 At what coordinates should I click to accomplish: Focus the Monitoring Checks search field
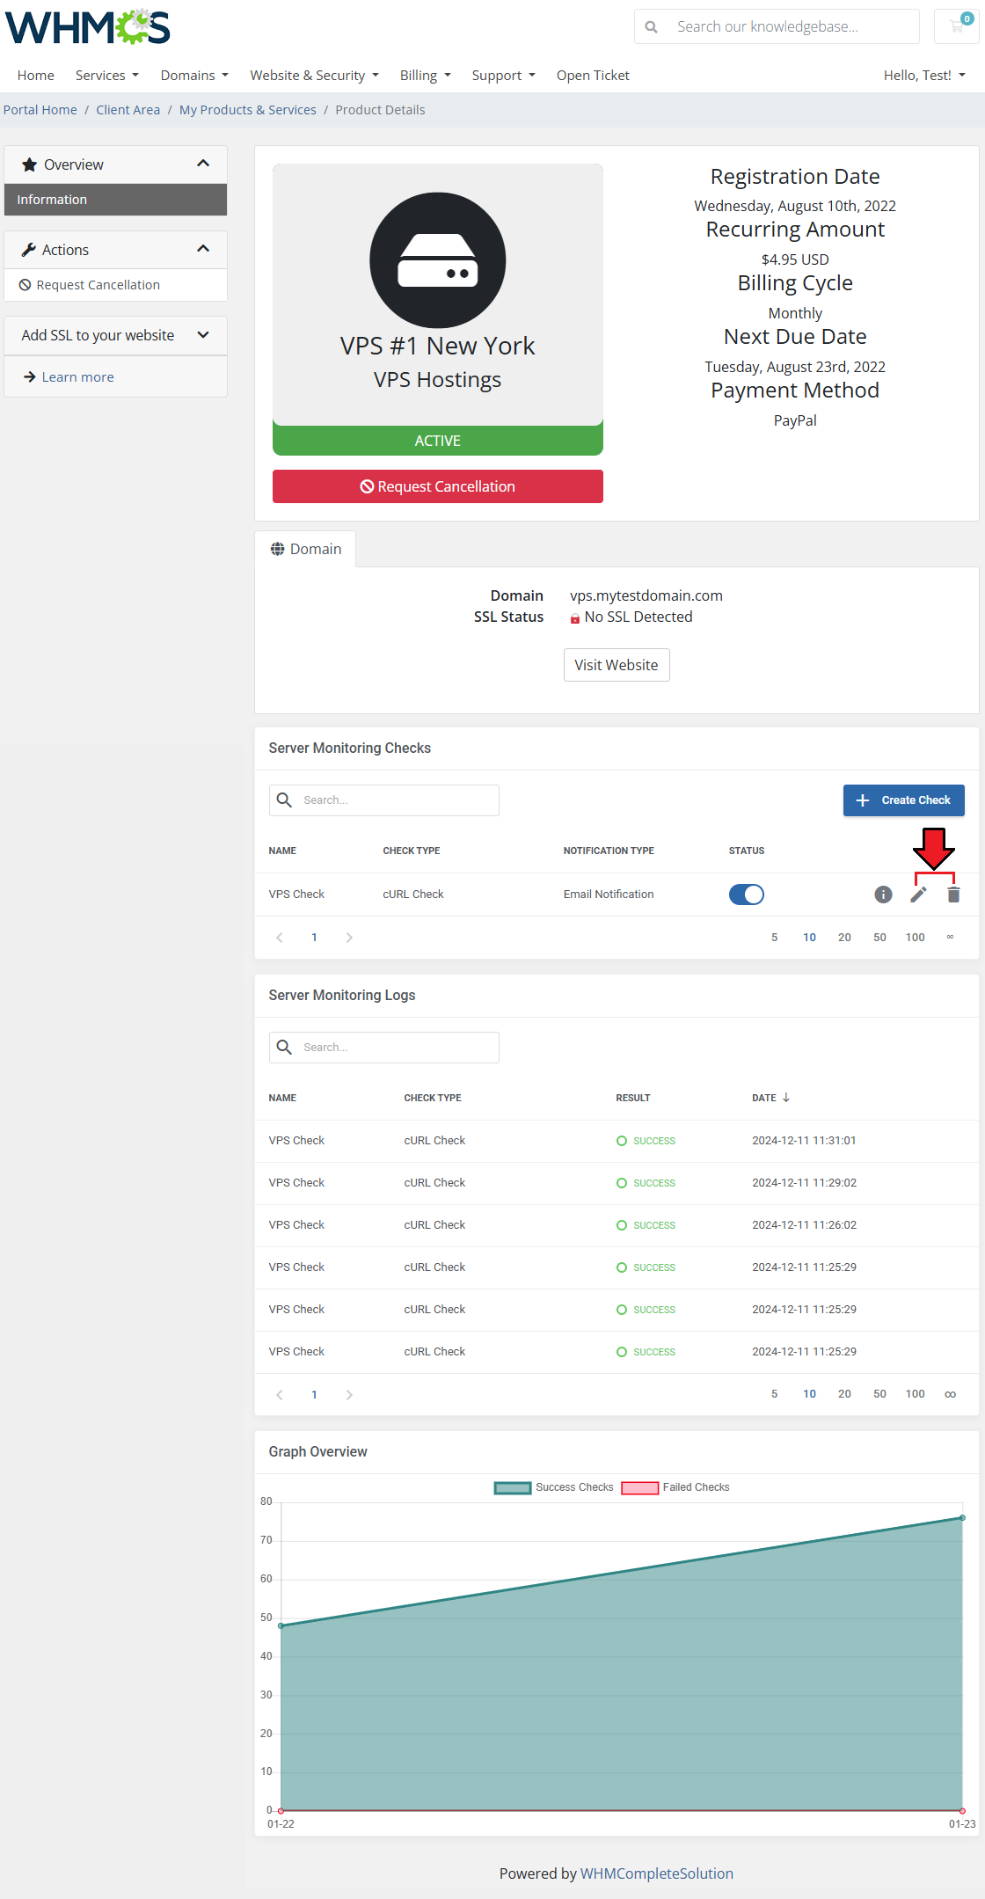pyautogui.click(x=384, y=800)
